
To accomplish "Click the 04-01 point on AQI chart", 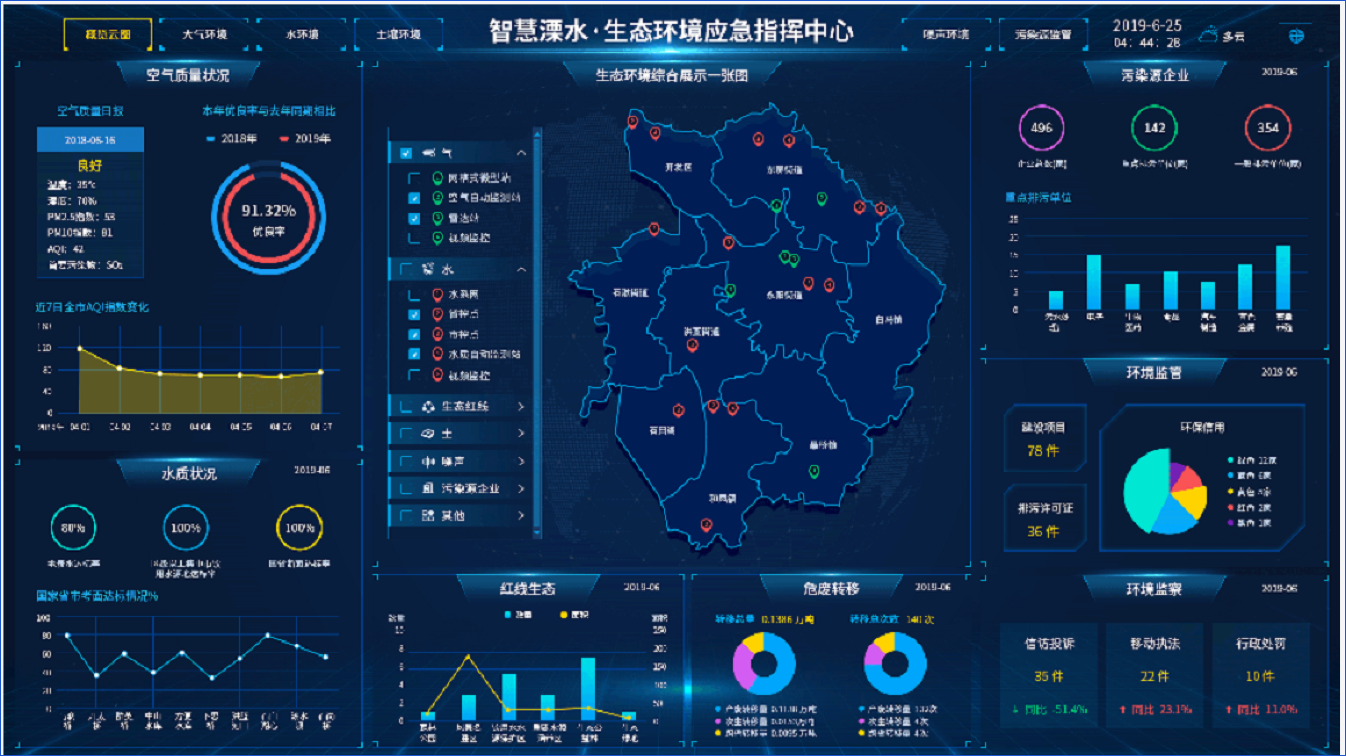I will coord(79,348).
